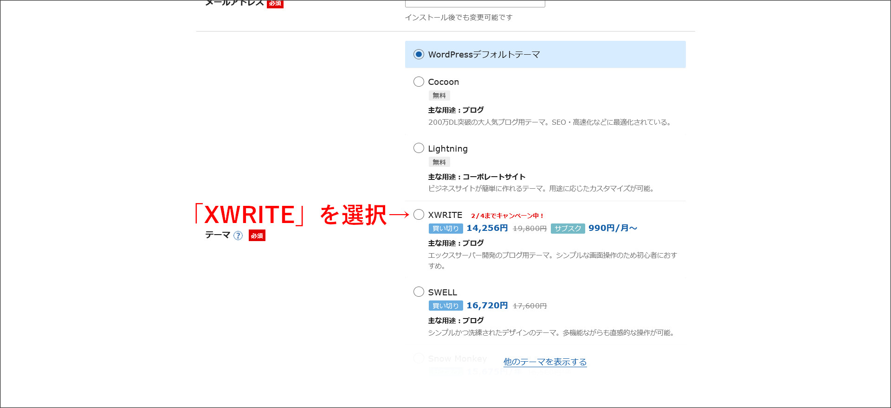Screen dimensions: 891x408
Task: Select the WordPressデフォルトテーマ radio button
Action: pos(419,54)
